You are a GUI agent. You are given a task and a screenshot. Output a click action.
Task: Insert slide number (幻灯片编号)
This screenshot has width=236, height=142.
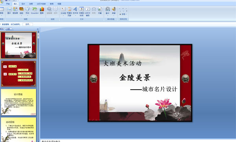click(x=88, y=11)
